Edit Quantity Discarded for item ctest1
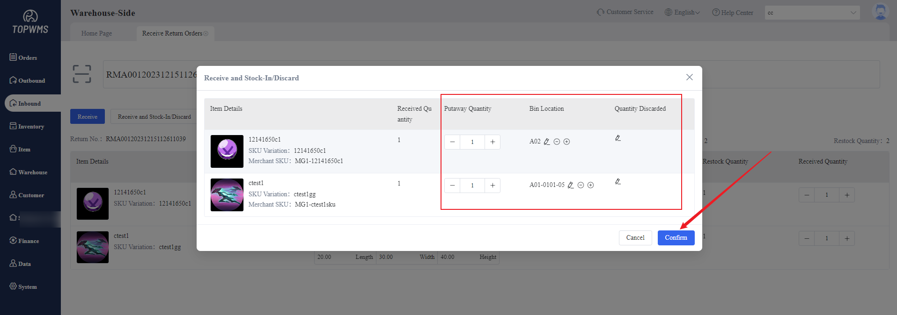The width and height of the screenshot is (897, 315). point(618,181)
